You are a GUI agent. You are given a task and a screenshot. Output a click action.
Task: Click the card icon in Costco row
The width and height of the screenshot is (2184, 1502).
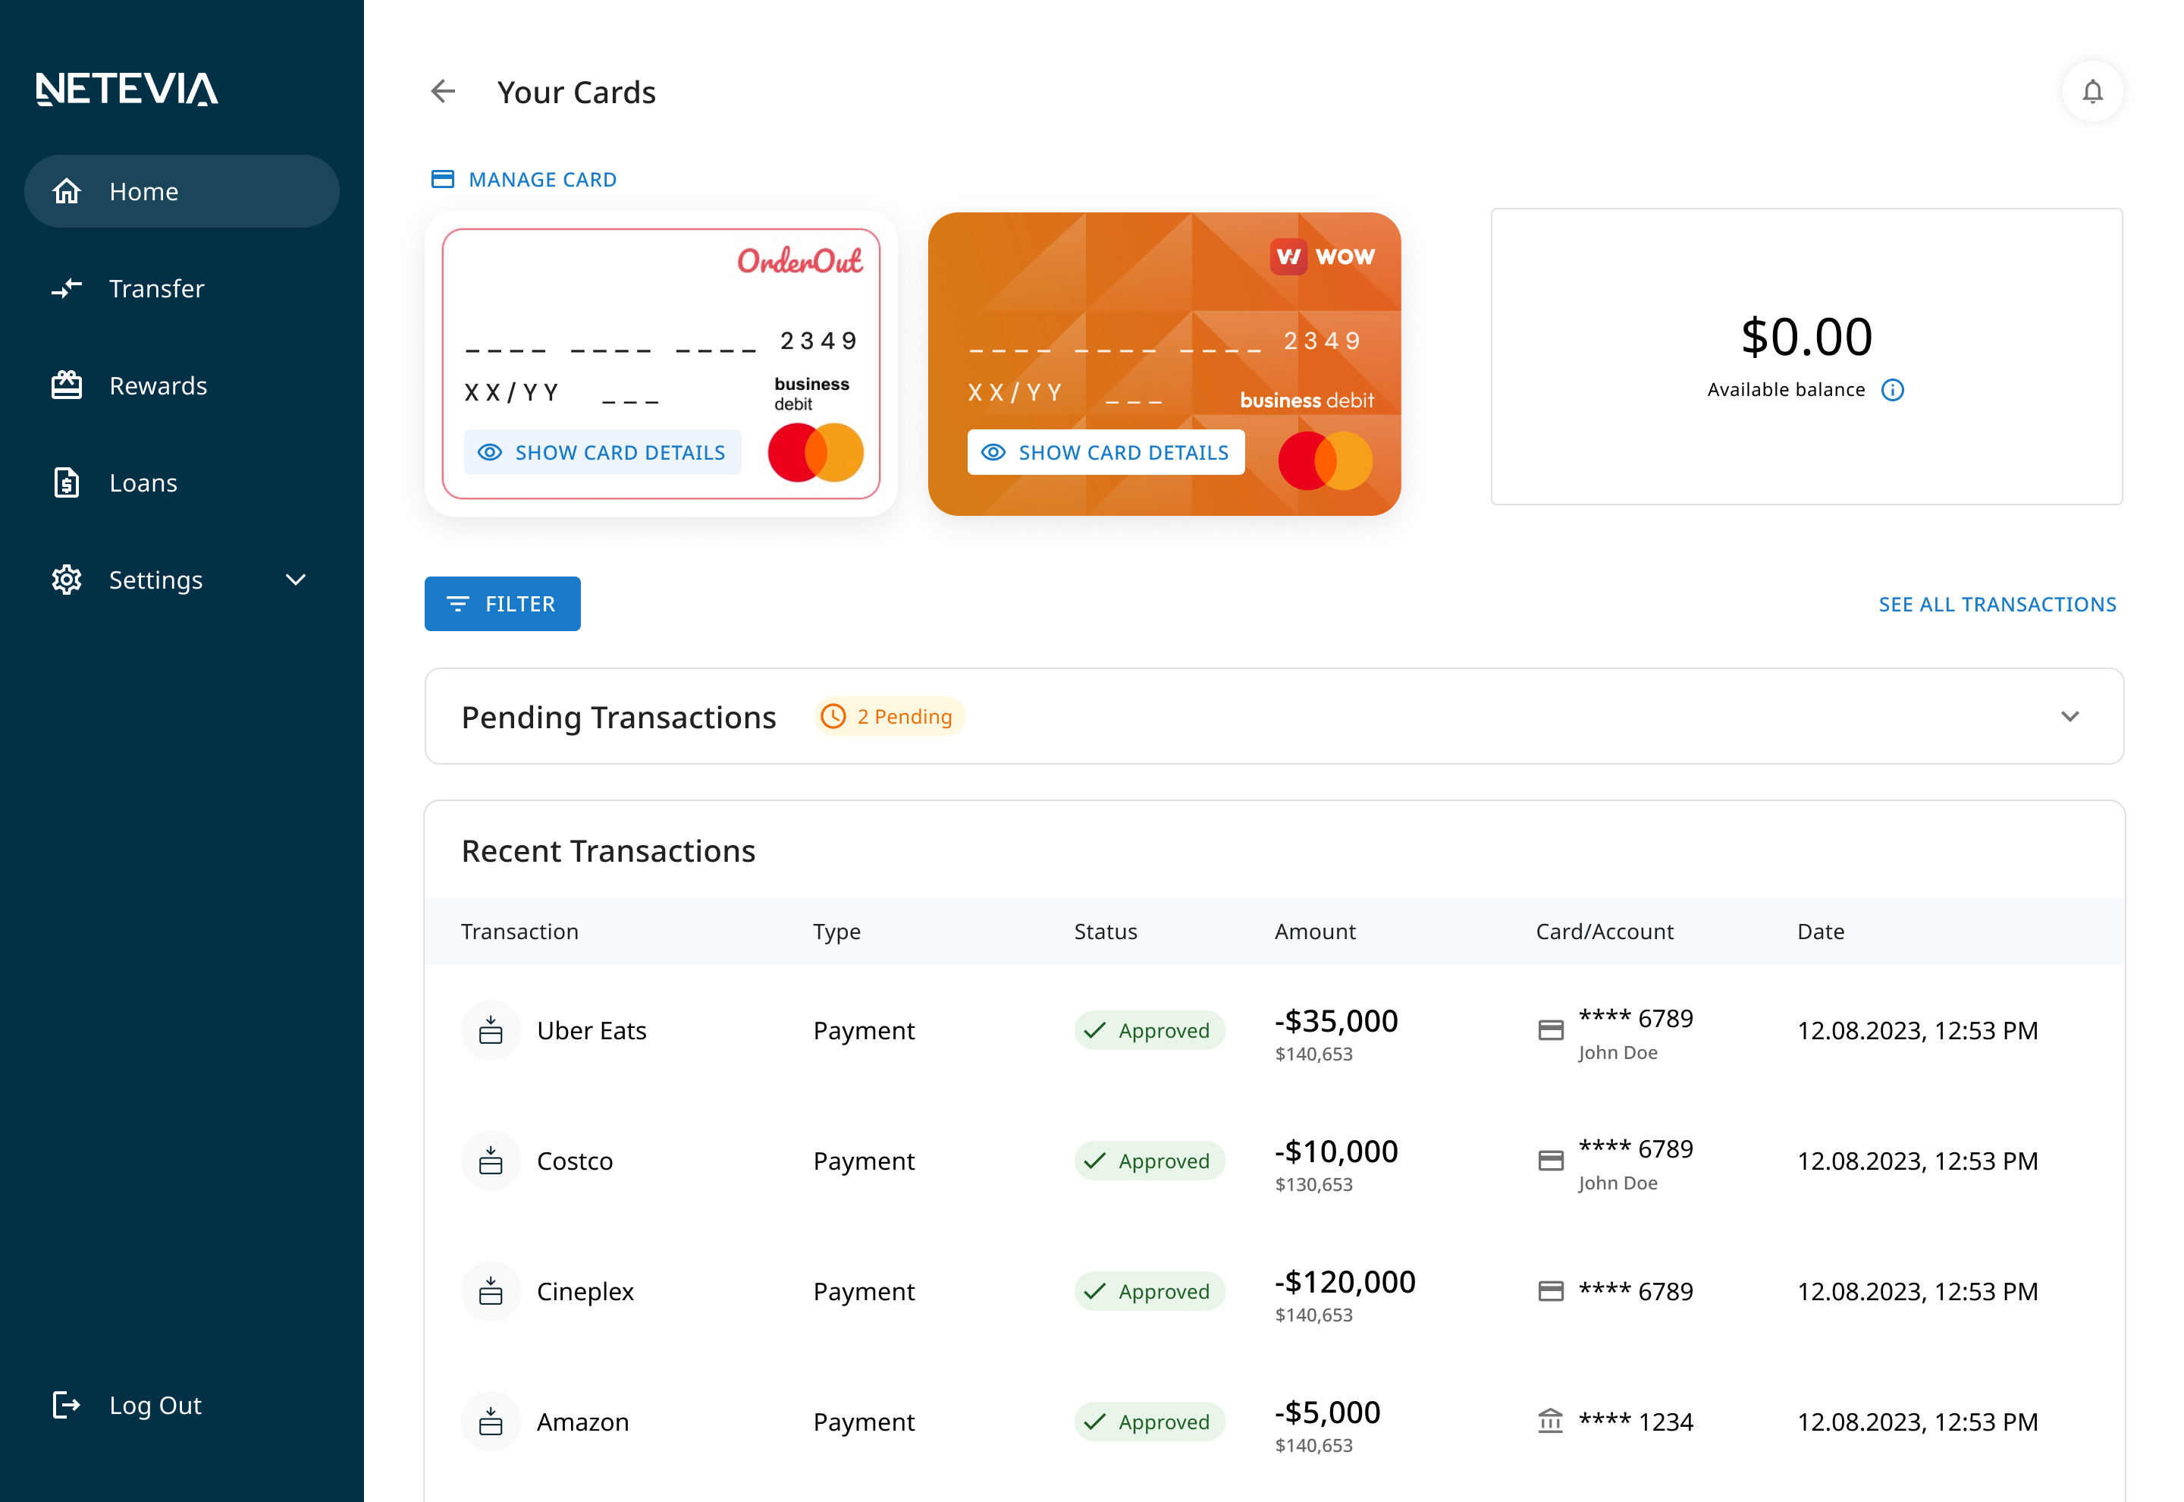click(x=1550, y=1161)
